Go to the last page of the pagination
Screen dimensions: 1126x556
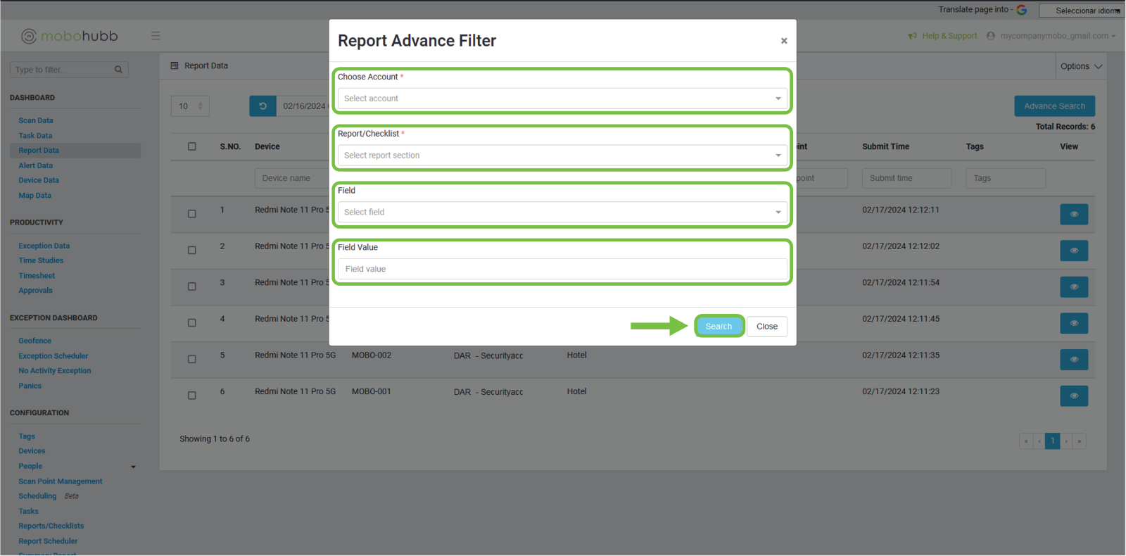[x=1079, y=441]
